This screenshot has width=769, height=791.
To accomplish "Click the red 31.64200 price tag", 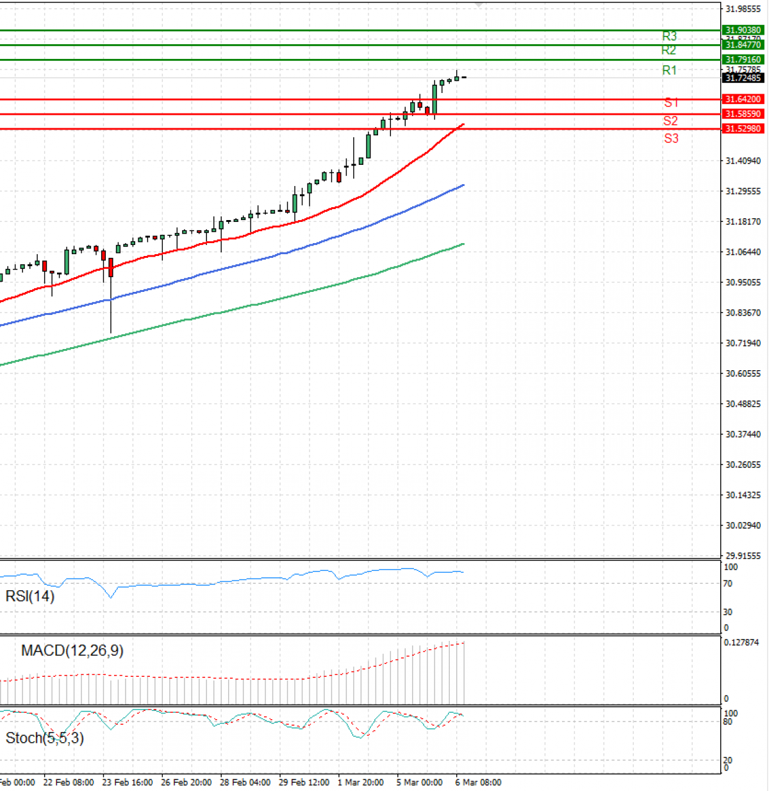I will pos(743,99).
